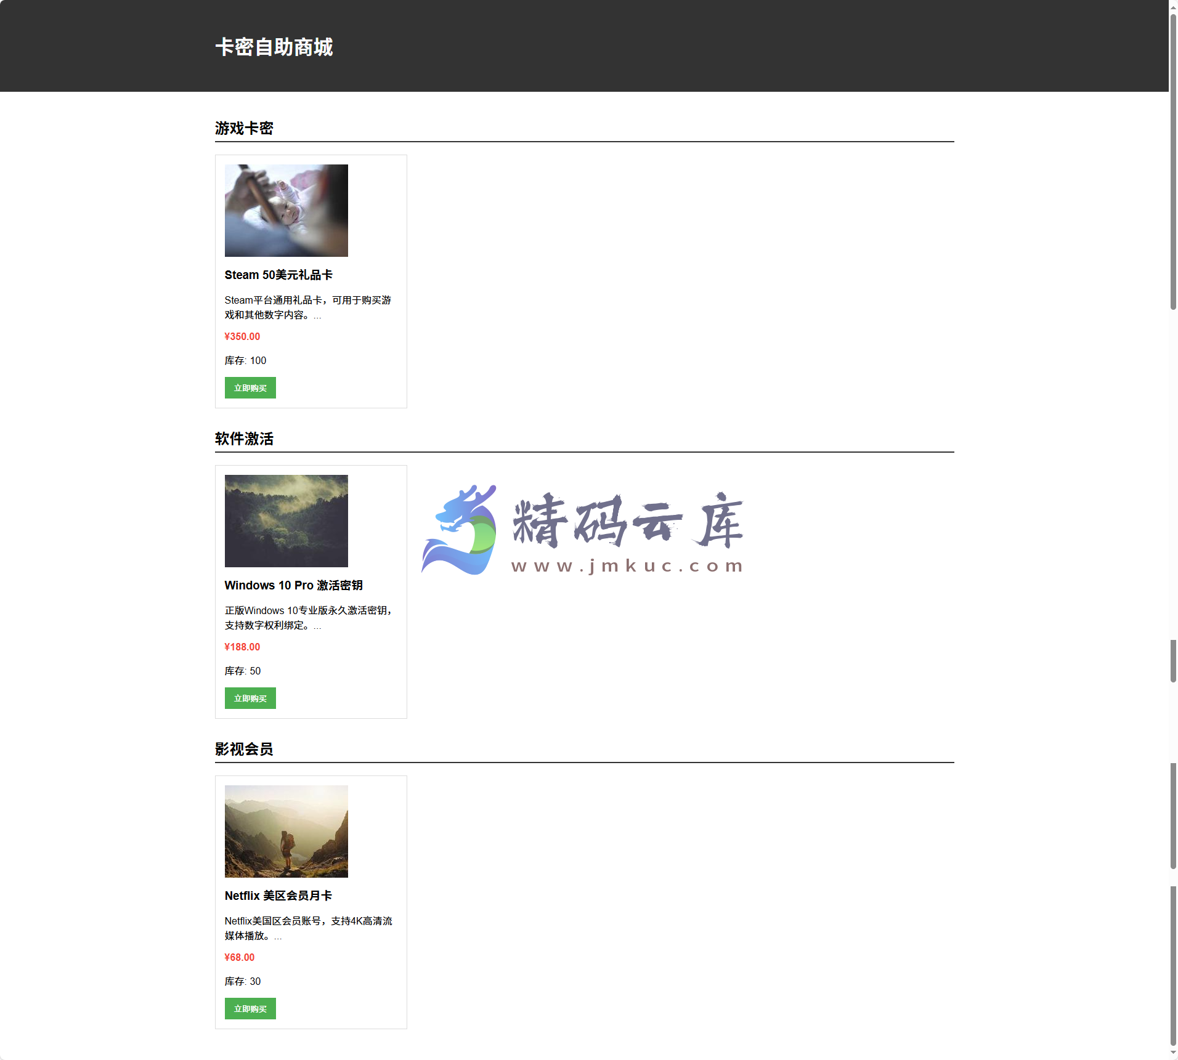Click the Netflix美国区会员账号 description text

pyautogui.click(x=309, y=928)
